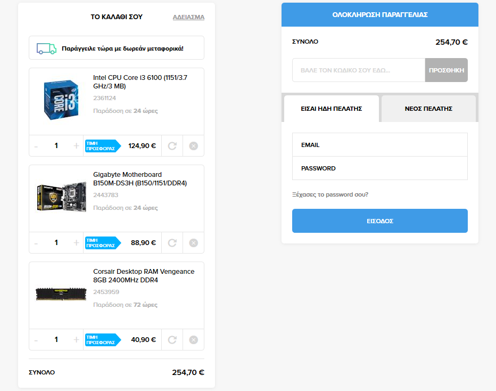This screenshot has height=391, width=496.
Task: Refresh the Corsair RAM item
Action: tap(172, 340)
